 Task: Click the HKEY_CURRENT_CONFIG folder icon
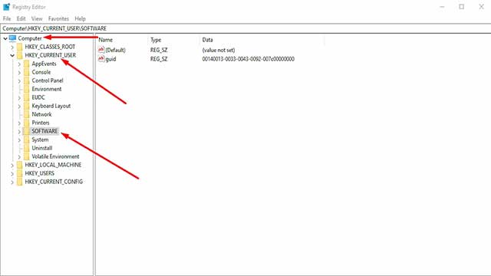click(x=20, y=182)
